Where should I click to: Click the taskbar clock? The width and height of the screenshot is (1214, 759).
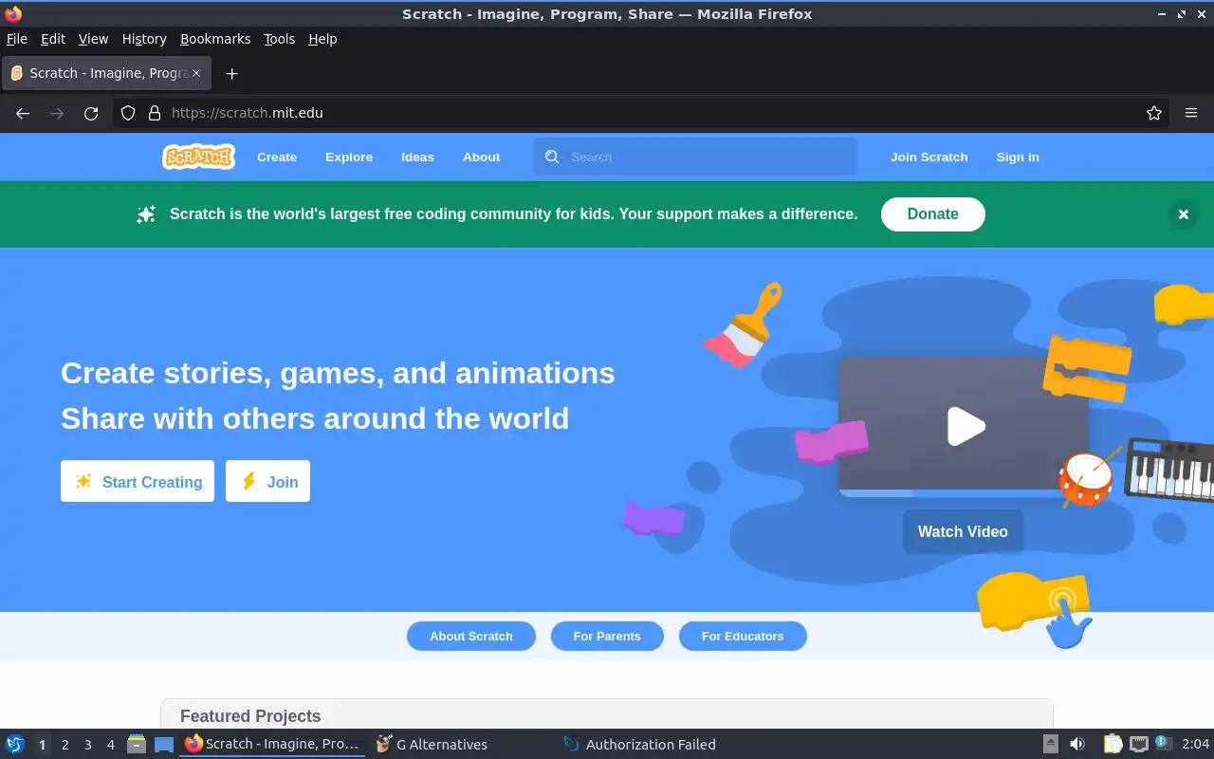pyautogui.click(x=1196, y=745)
